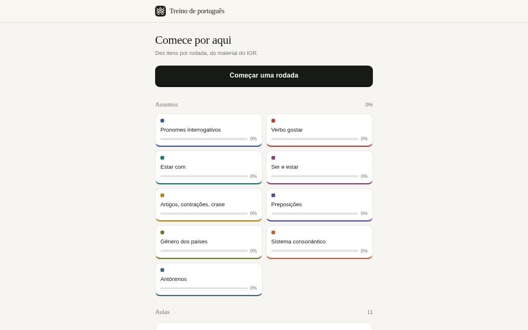Start a round with Começar uma rodada

point(264,76)
